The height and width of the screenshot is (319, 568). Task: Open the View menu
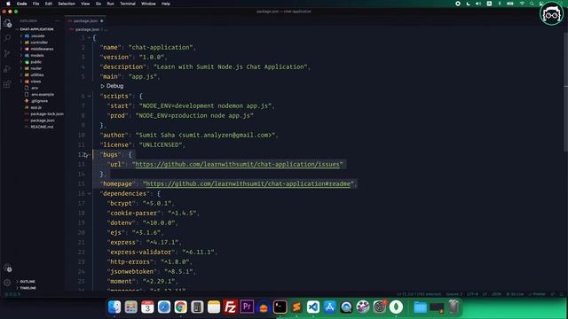[x=85, y=4]
